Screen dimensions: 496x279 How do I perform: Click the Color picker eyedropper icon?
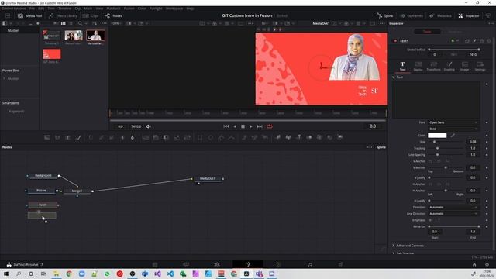tap(453, 136)
